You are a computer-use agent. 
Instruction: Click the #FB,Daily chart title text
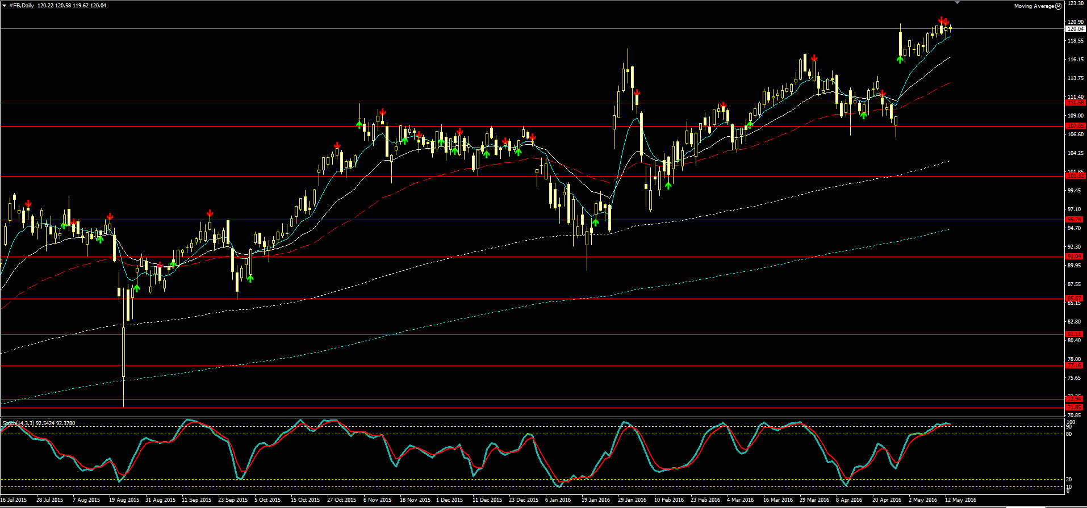[21, 6]
